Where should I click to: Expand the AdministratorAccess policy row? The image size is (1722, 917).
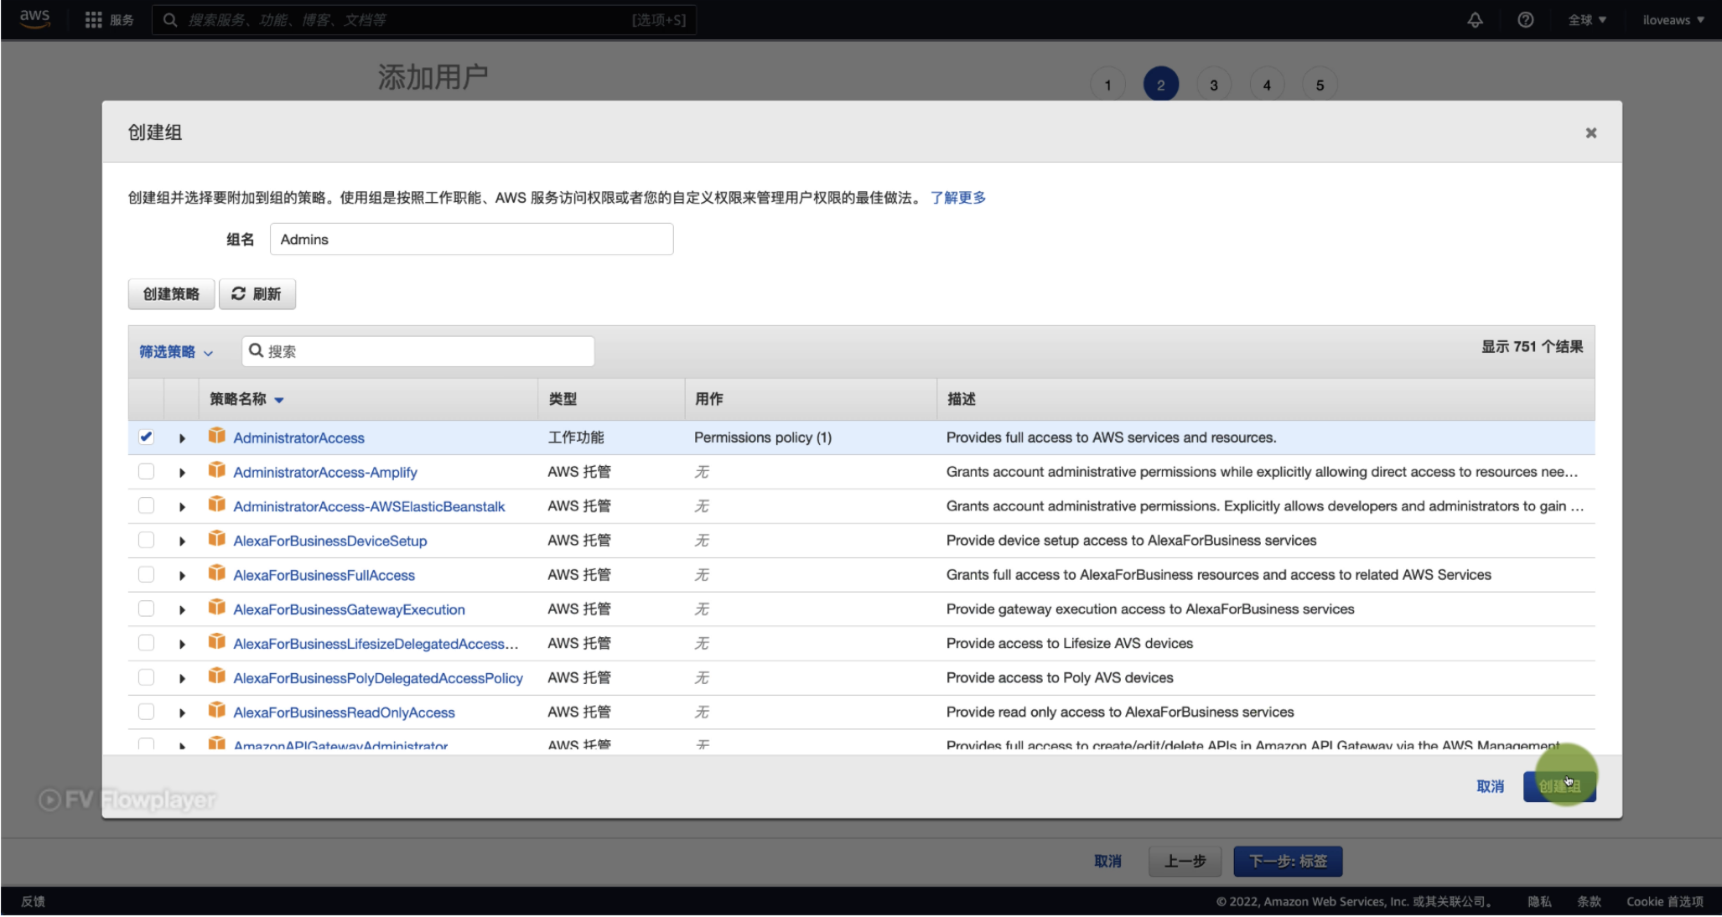(182, 438)
